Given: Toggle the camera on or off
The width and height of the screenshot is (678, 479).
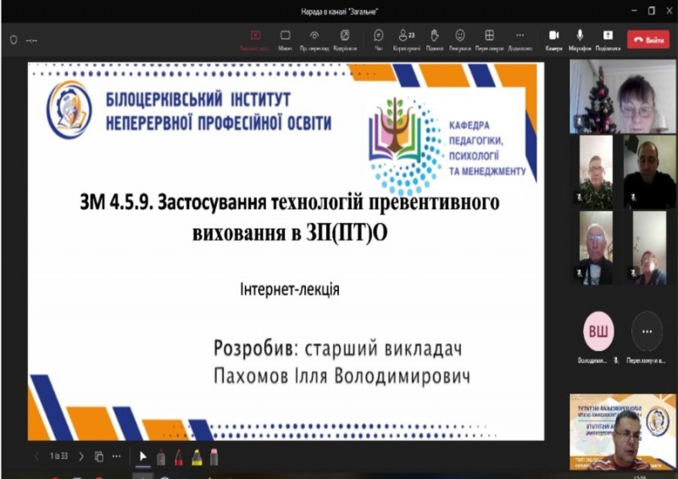Looking at the screenshot, I should pos(553,36).
